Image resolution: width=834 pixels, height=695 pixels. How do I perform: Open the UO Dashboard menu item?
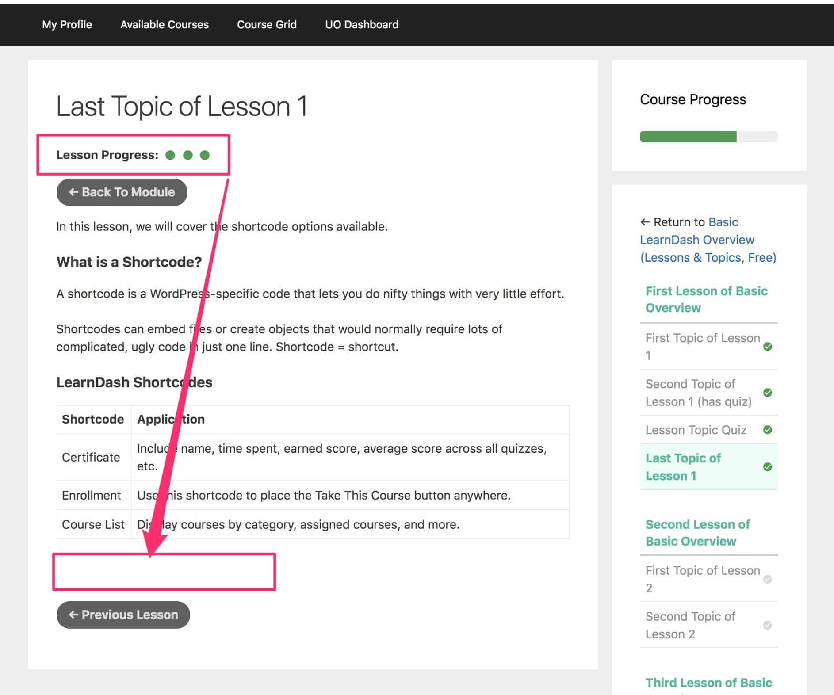(362, 25)
